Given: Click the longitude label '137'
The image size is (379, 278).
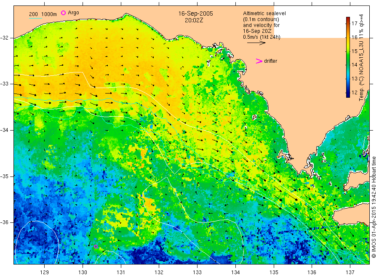Looking at the screenshot, I should coord(350,273).
